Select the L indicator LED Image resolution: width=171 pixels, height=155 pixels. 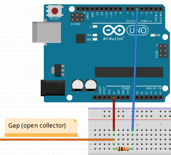[x=95, y=26]
